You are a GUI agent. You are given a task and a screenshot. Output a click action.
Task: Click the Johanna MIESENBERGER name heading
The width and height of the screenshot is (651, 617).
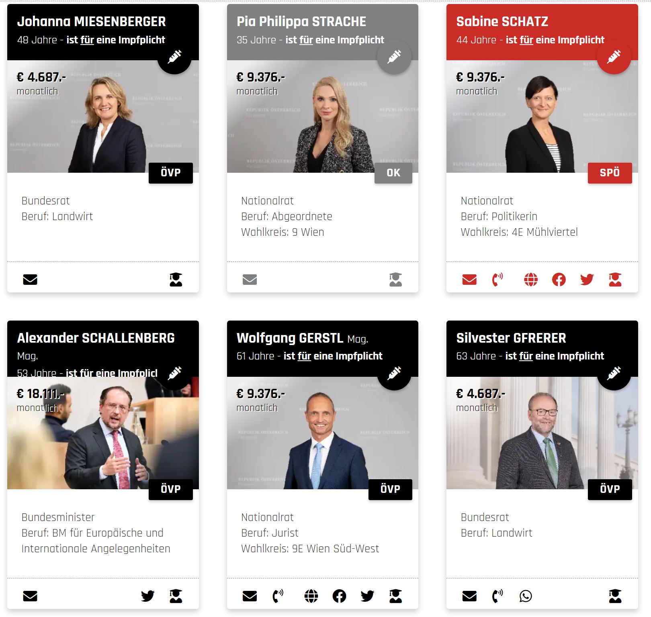(91, 21)
